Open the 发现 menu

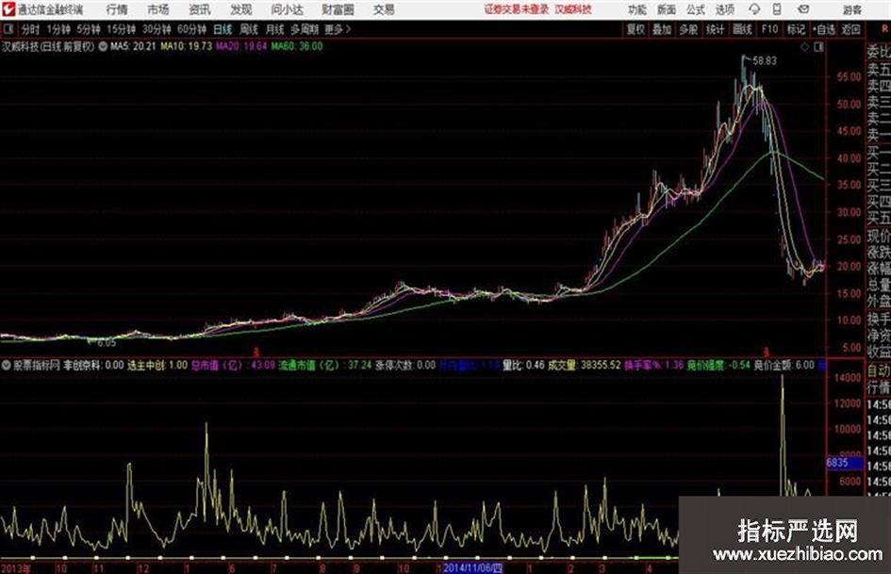(x=241, y=9)
